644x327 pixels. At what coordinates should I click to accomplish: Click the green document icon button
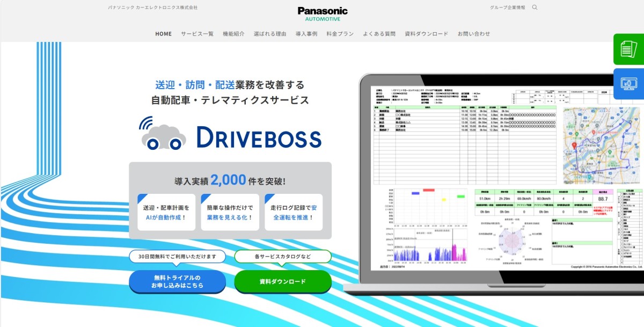pos(628,49)
